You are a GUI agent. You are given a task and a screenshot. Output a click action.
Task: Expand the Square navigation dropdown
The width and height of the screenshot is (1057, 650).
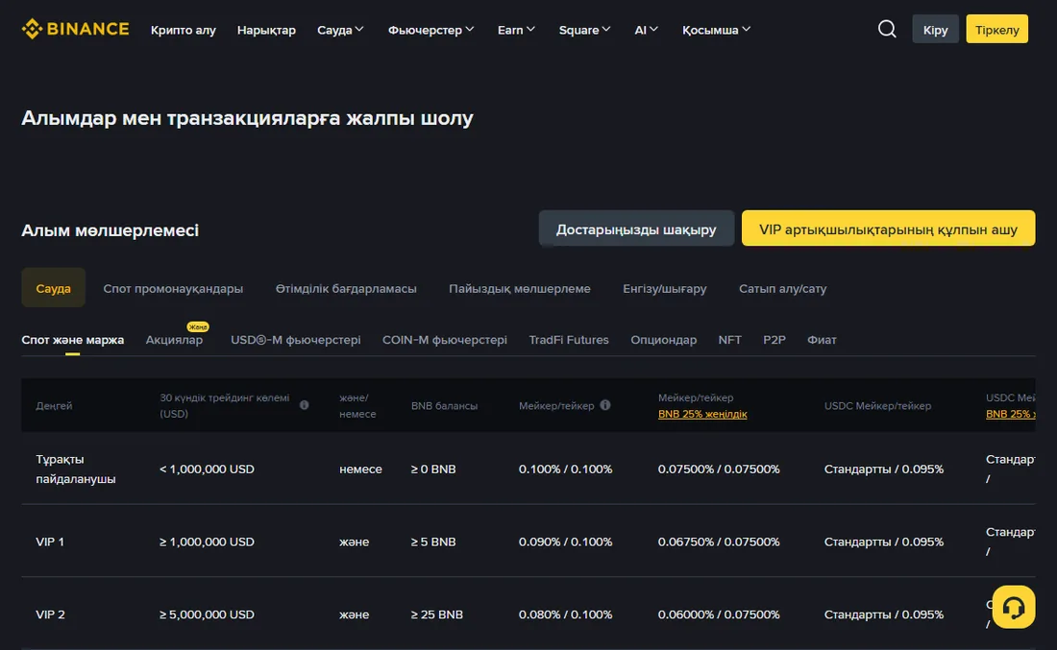[x=584, y=30]
